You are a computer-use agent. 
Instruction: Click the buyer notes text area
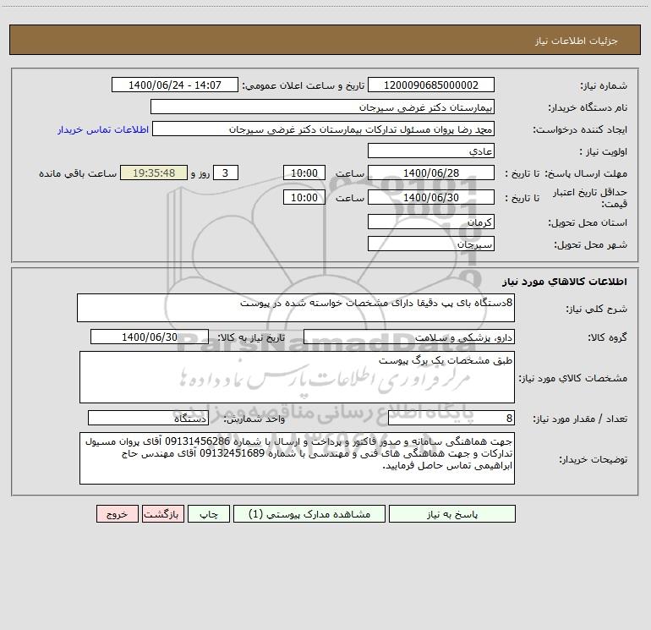pos(297,458)
